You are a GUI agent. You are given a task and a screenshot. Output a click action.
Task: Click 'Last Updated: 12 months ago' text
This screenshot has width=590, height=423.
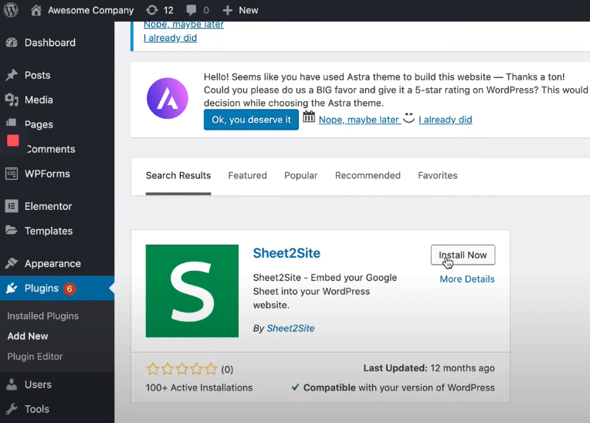[x=429, y=368]
